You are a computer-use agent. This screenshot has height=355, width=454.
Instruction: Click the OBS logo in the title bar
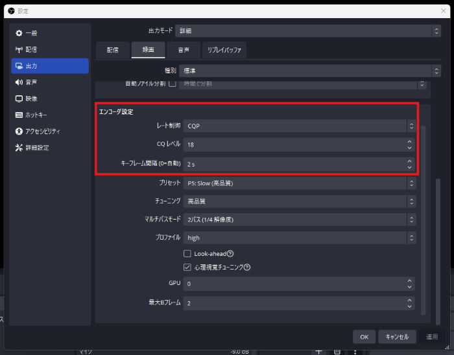tap(11, 11)
